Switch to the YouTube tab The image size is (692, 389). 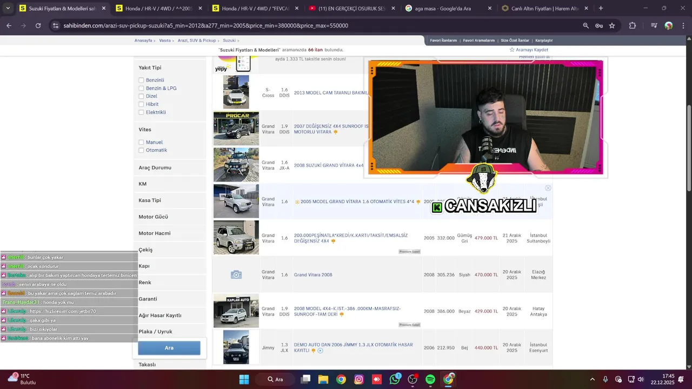click(x=351, y=8)
